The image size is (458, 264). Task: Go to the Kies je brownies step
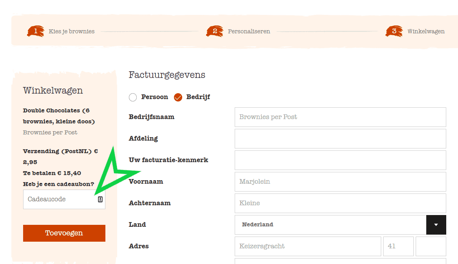click(x=72, y=31)
